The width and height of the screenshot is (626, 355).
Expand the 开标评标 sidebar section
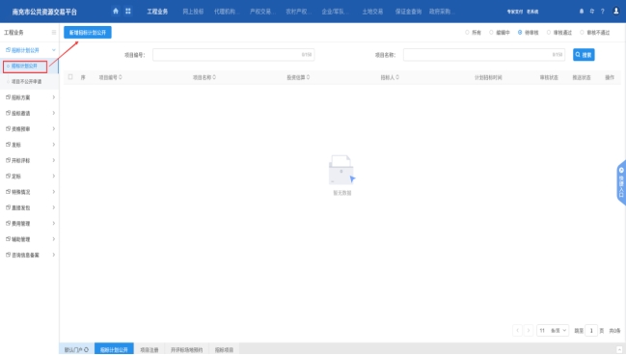(30, 160)
